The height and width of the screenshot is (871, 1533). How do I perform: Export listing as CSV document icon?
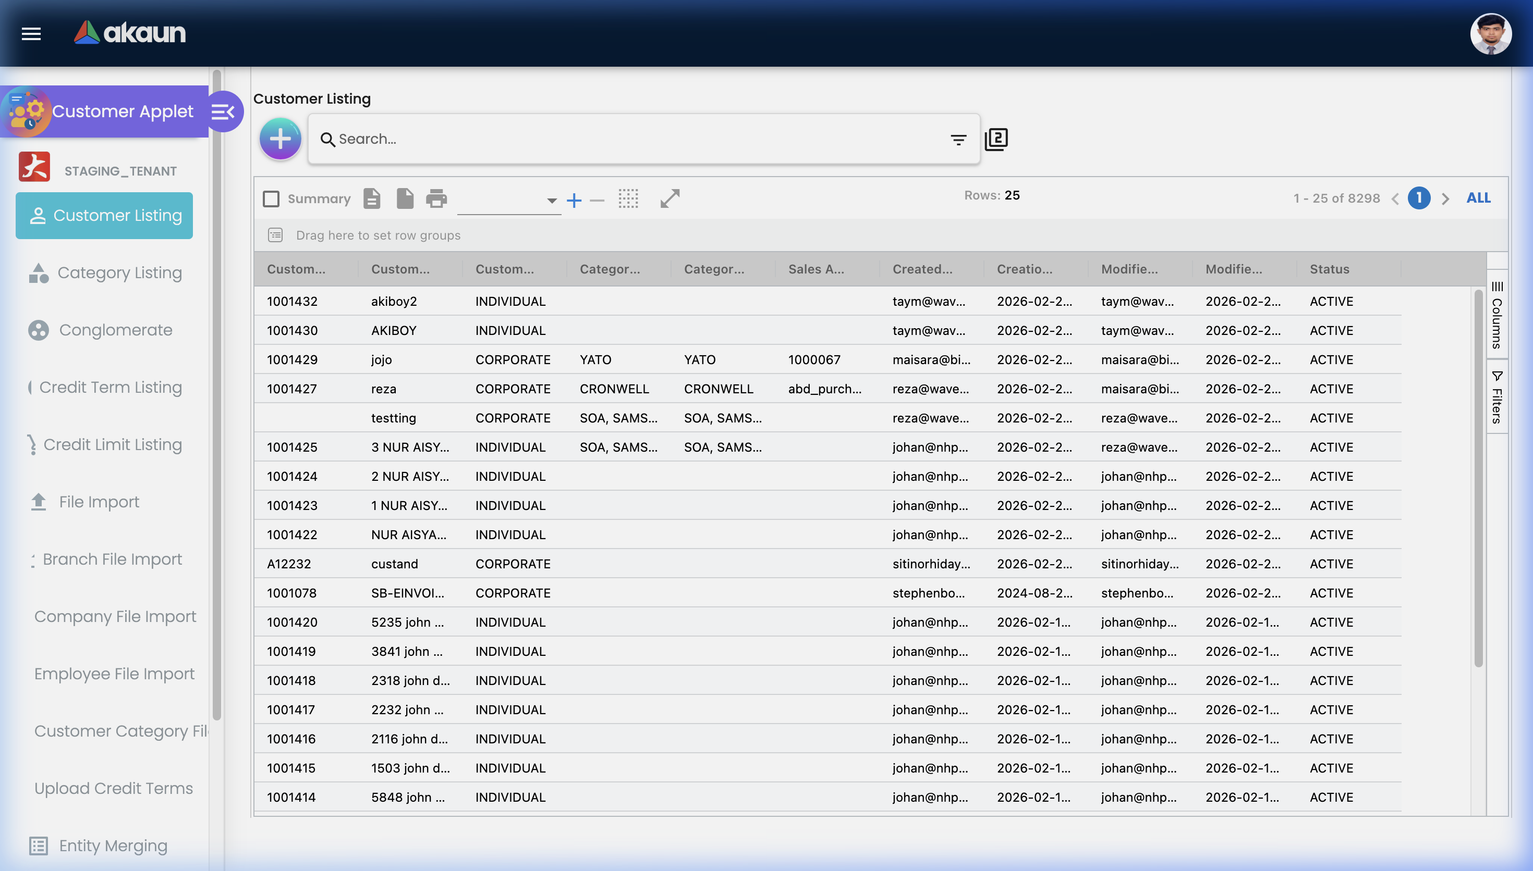point(372,198)
